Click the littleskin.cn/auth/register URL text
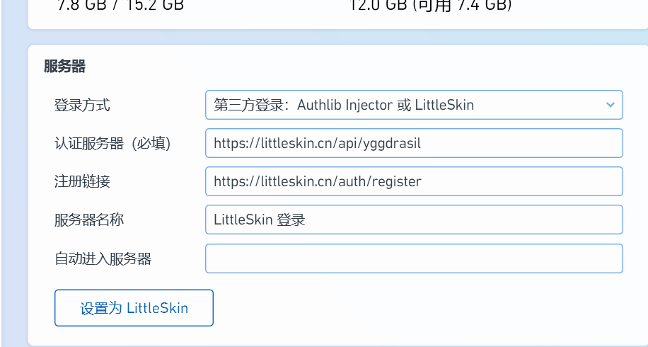 (317, 181)
